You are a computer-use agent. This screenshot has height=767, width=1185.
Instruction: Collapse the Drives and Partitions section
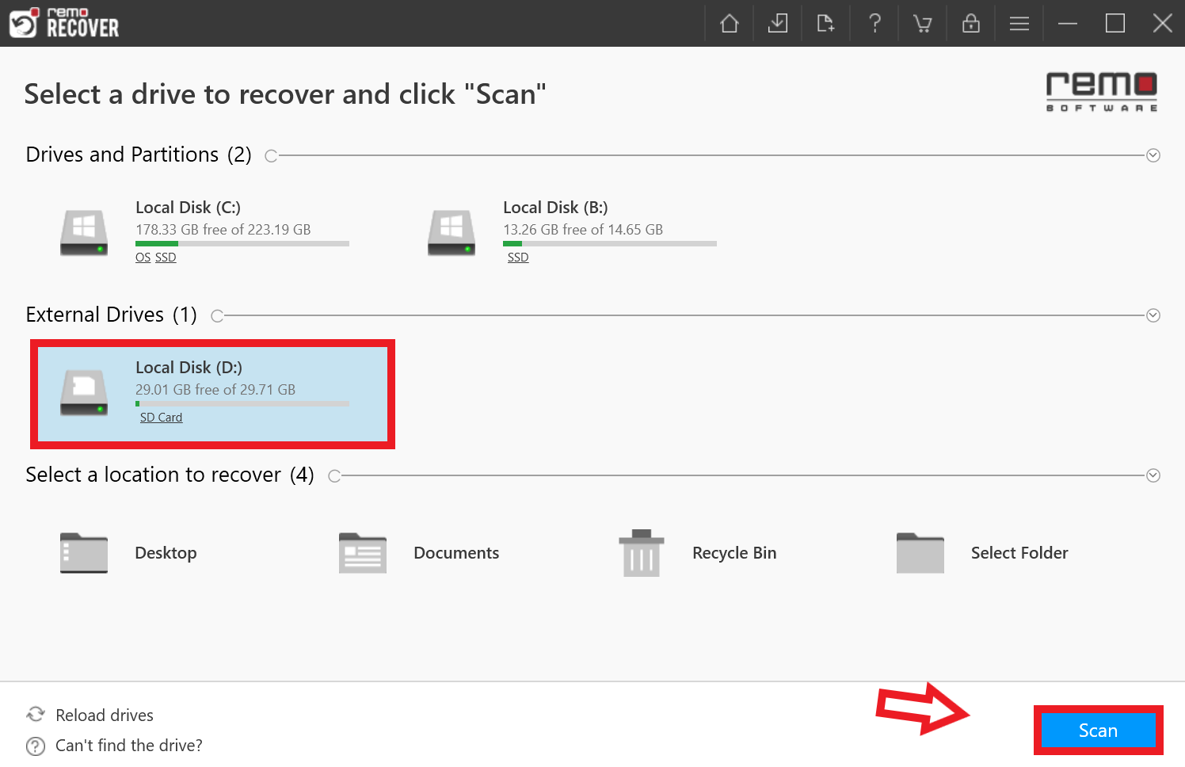(1153, 155)
